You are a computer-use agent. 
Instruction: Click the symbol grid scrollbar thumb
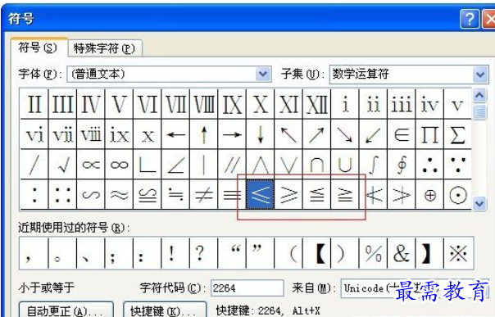pyautogui.click(x=479, y=112)
